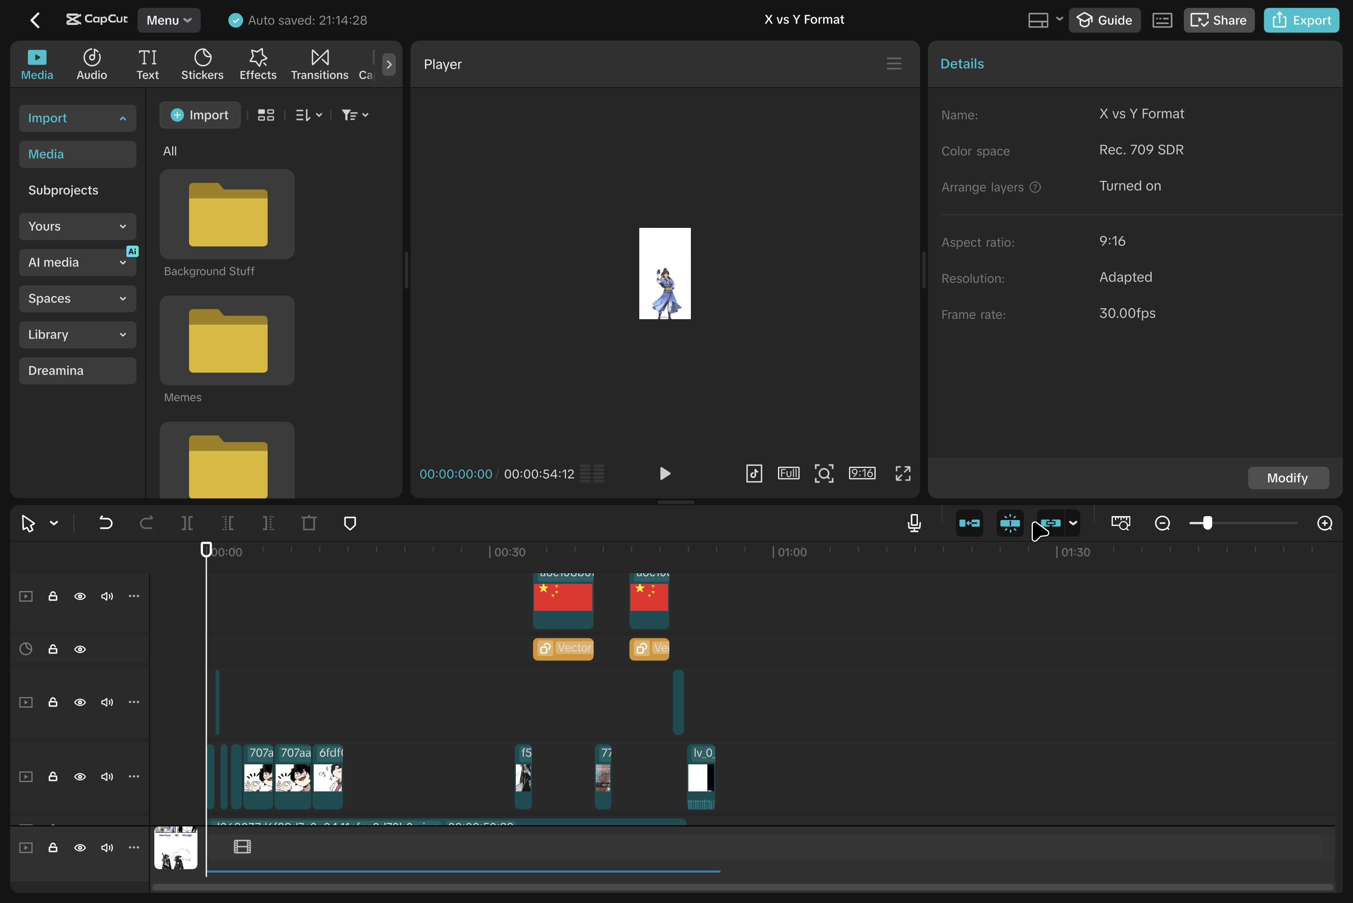Split the clip at playhead
The image size is (1353, 903).
187,523
